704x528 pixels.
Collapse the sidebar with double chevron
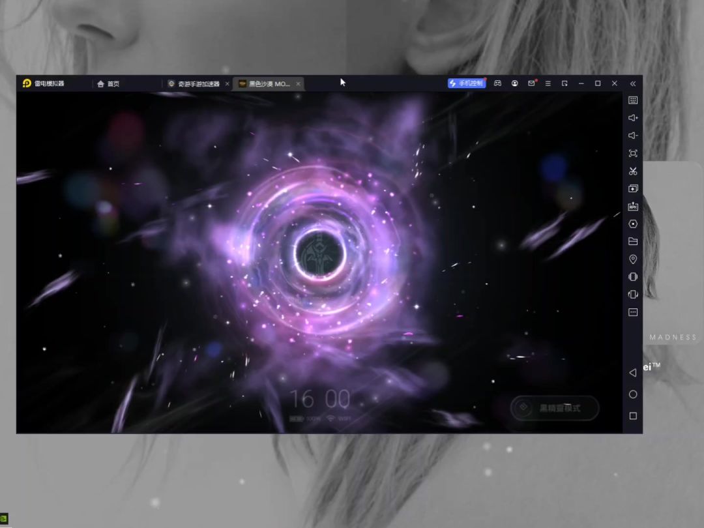coord(632,83)
